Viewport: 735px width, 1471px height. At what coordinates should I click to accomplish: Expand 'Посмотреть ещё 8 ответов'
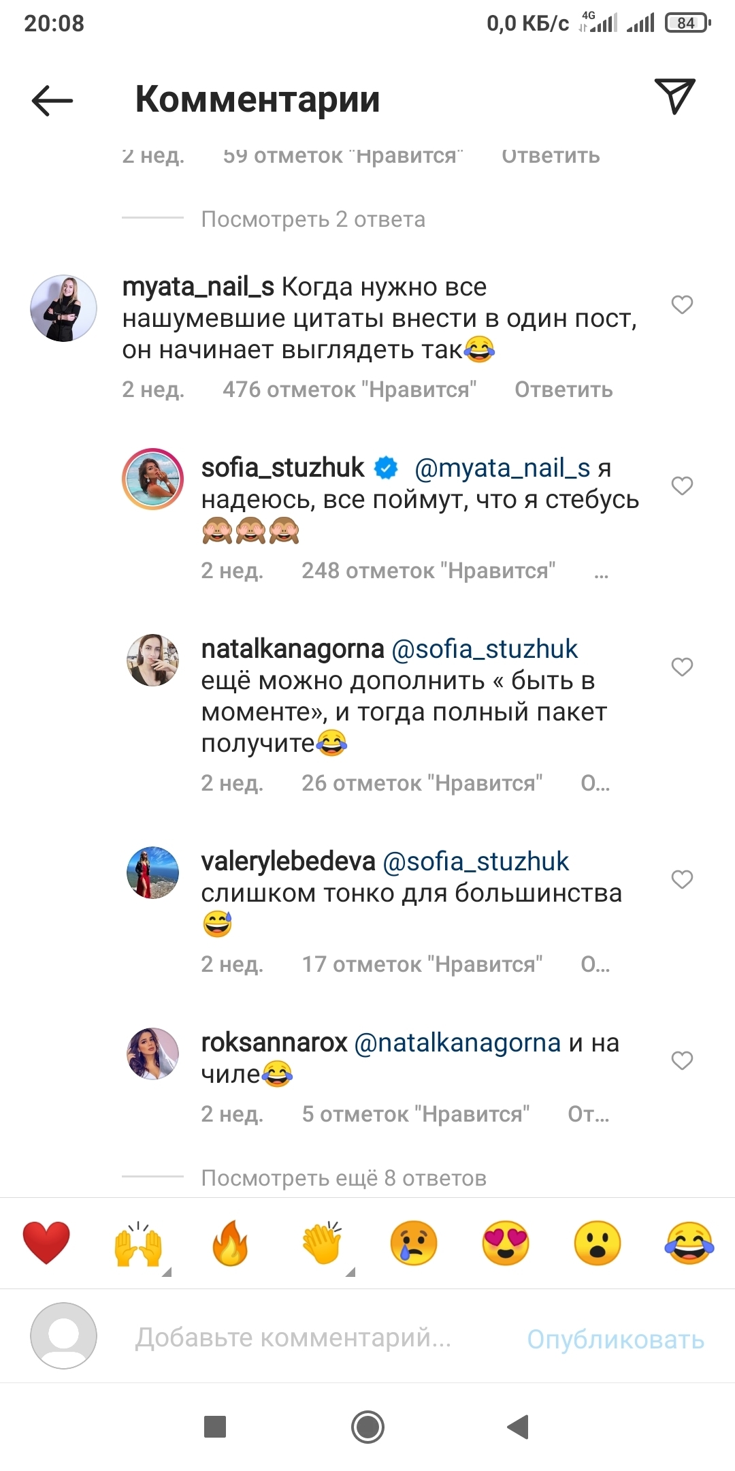click(x=344, y=1178)
